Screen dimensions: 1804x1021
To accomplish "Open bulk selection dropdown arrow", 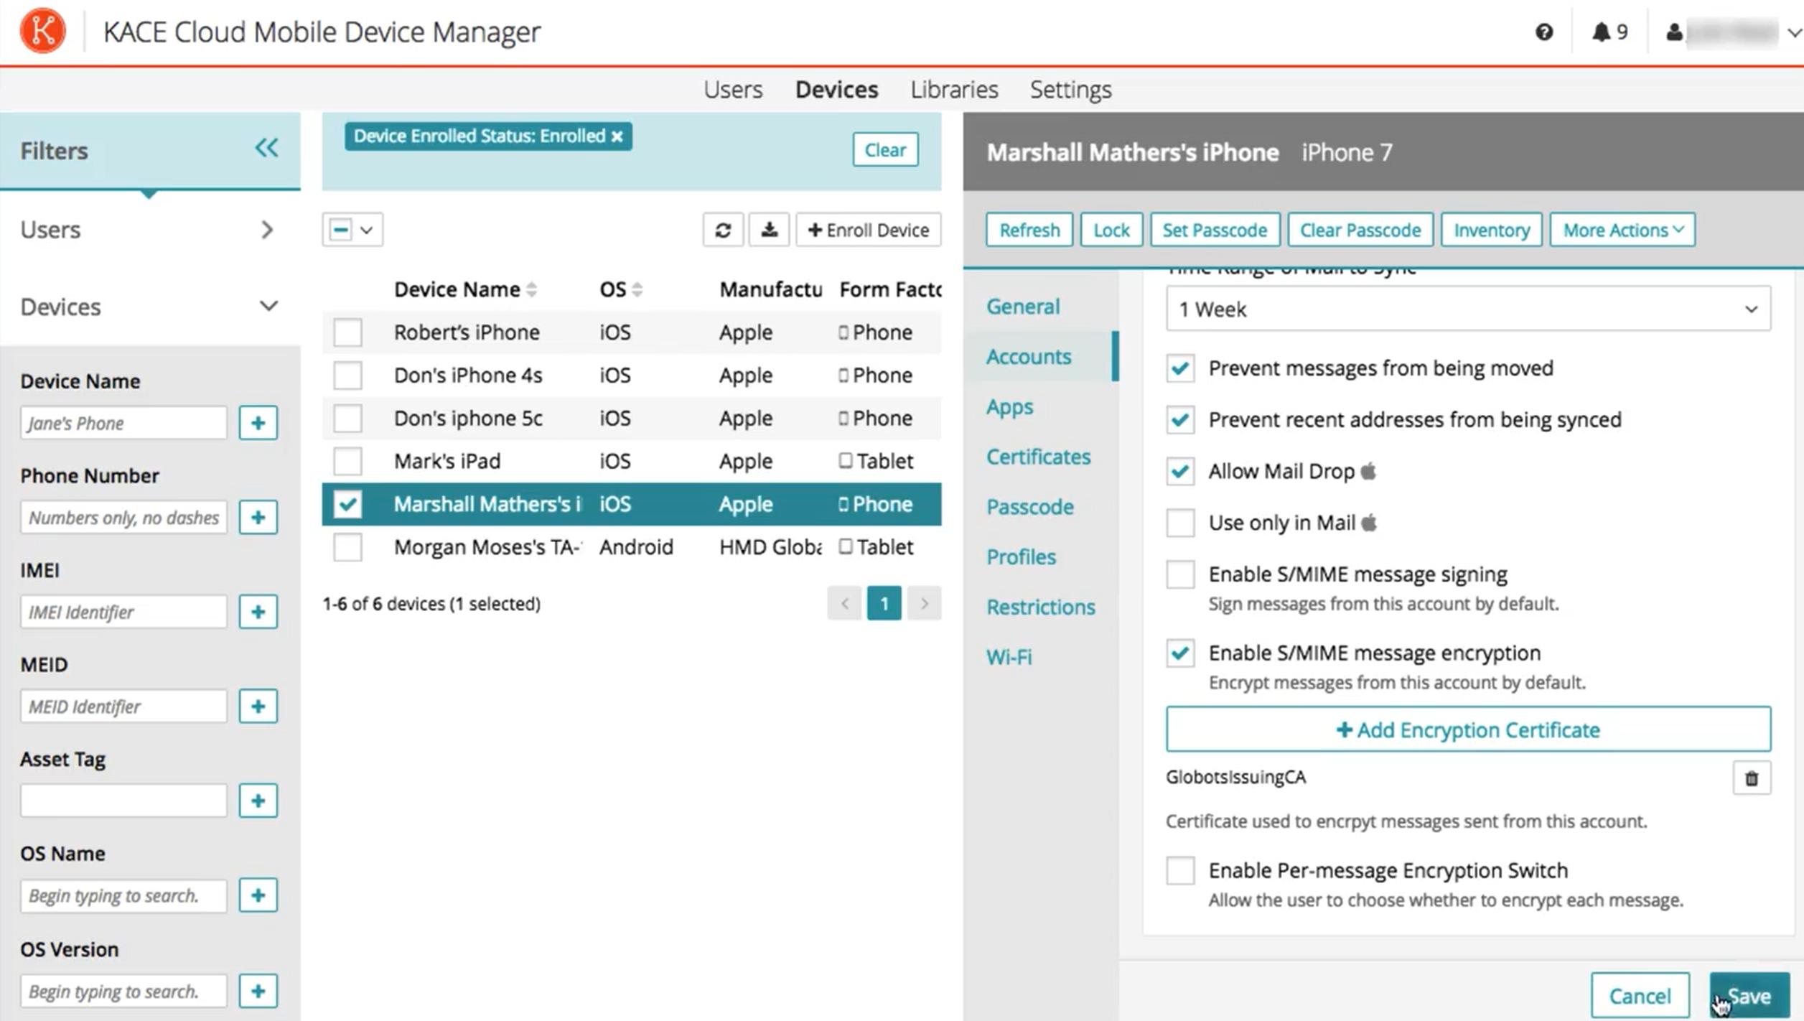I will click(366, 230).
